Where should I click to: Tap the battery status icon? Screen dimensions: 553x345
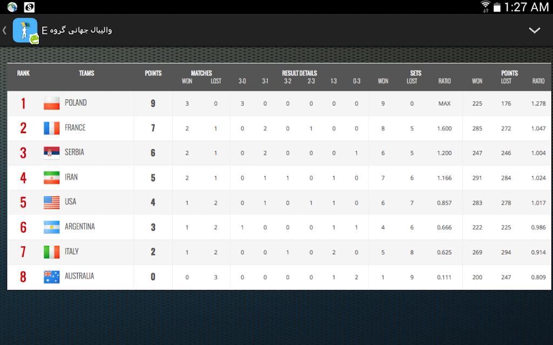[x=497, y=7]
